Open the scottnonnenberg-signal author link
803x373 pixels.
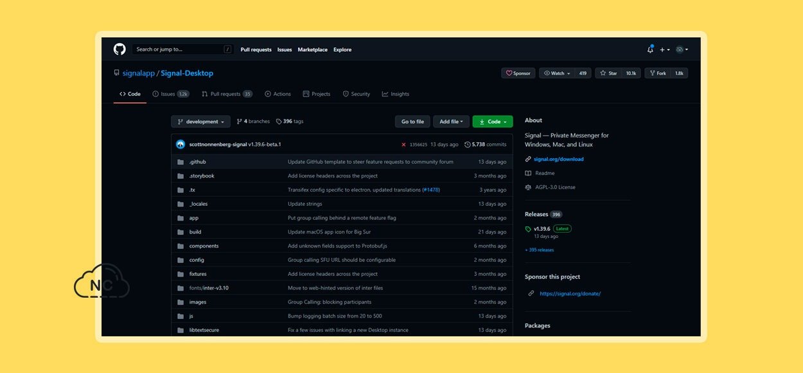(x=218, y=144)
